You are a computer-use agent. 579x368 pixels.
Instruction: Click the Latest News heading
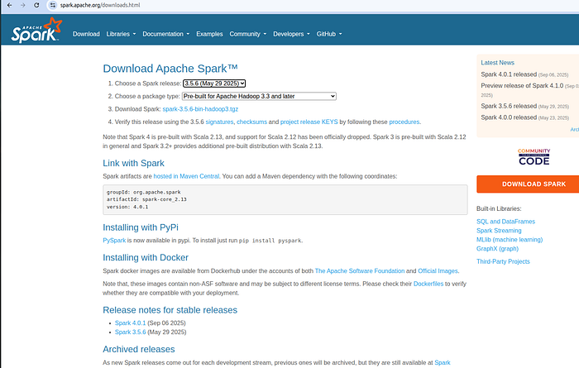497,63
